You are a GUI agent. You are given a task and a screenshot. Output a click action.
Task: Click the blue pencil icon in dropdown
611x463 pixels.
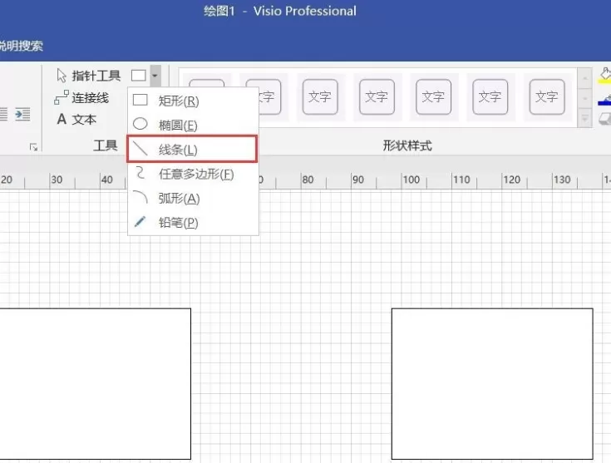click(x=140, y=222)
